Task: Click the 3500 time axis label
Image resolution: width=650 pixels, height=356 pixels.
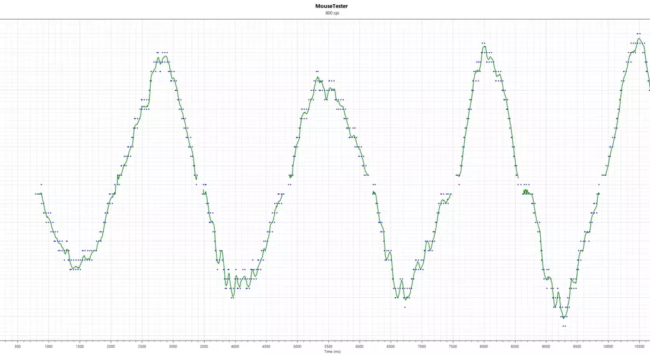Action: (204, 347)
